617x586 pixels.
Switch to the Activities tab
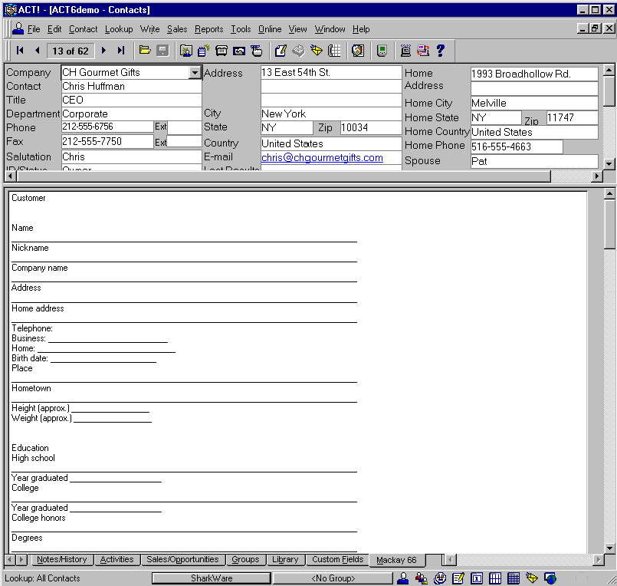click(117, 560)
